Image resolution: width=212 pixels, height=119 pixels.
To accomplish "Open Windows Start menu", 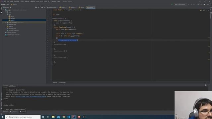I will [x=2, y=117].
